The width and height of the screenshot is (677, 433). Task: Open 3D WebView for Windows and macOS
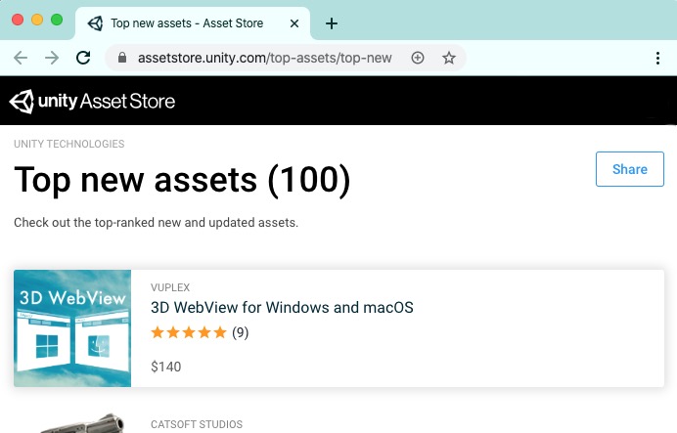(282, 308)
